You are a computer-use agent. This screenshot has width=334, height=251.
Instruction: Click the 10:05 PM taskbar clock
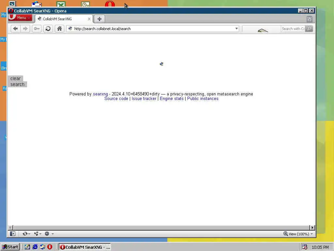pyautogui.click(x=320, y=247)
